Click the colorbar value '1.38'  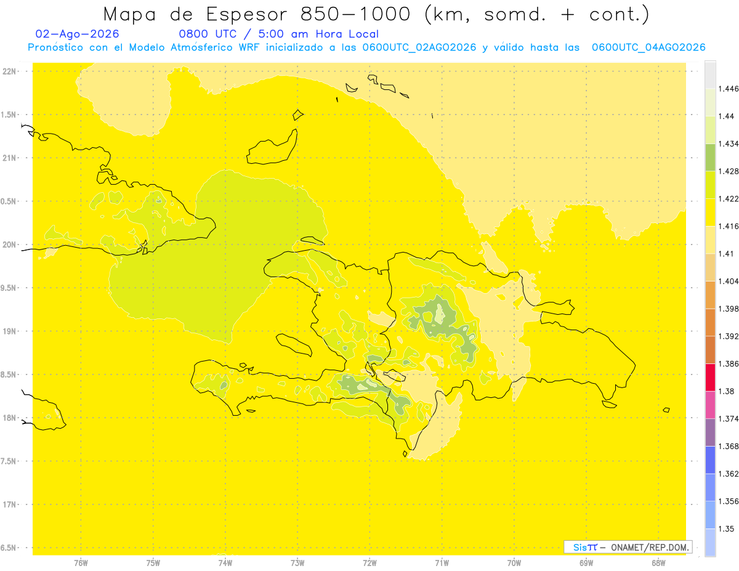tap(726, 391)
